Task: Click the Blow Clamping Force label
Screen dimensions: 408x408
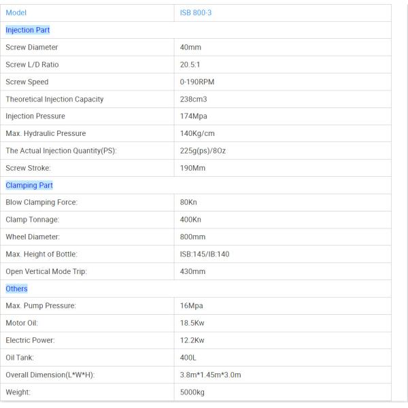Action: click(x=41, y=202)
